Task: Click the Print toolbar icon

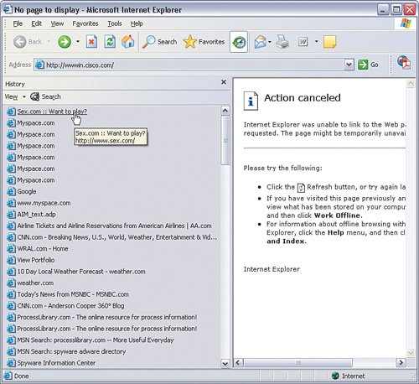Action: pos(282,42)
